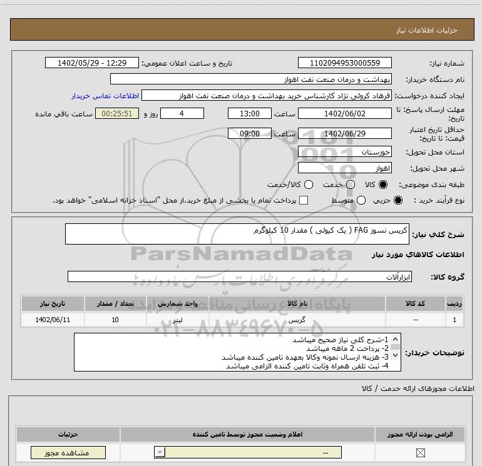The image size is (482, 466).
Task: Click the جزئیات column header in license table
Action: point(68,434)
